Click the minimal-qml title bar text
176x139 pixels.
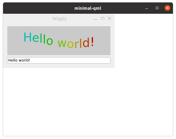point(88,8)
